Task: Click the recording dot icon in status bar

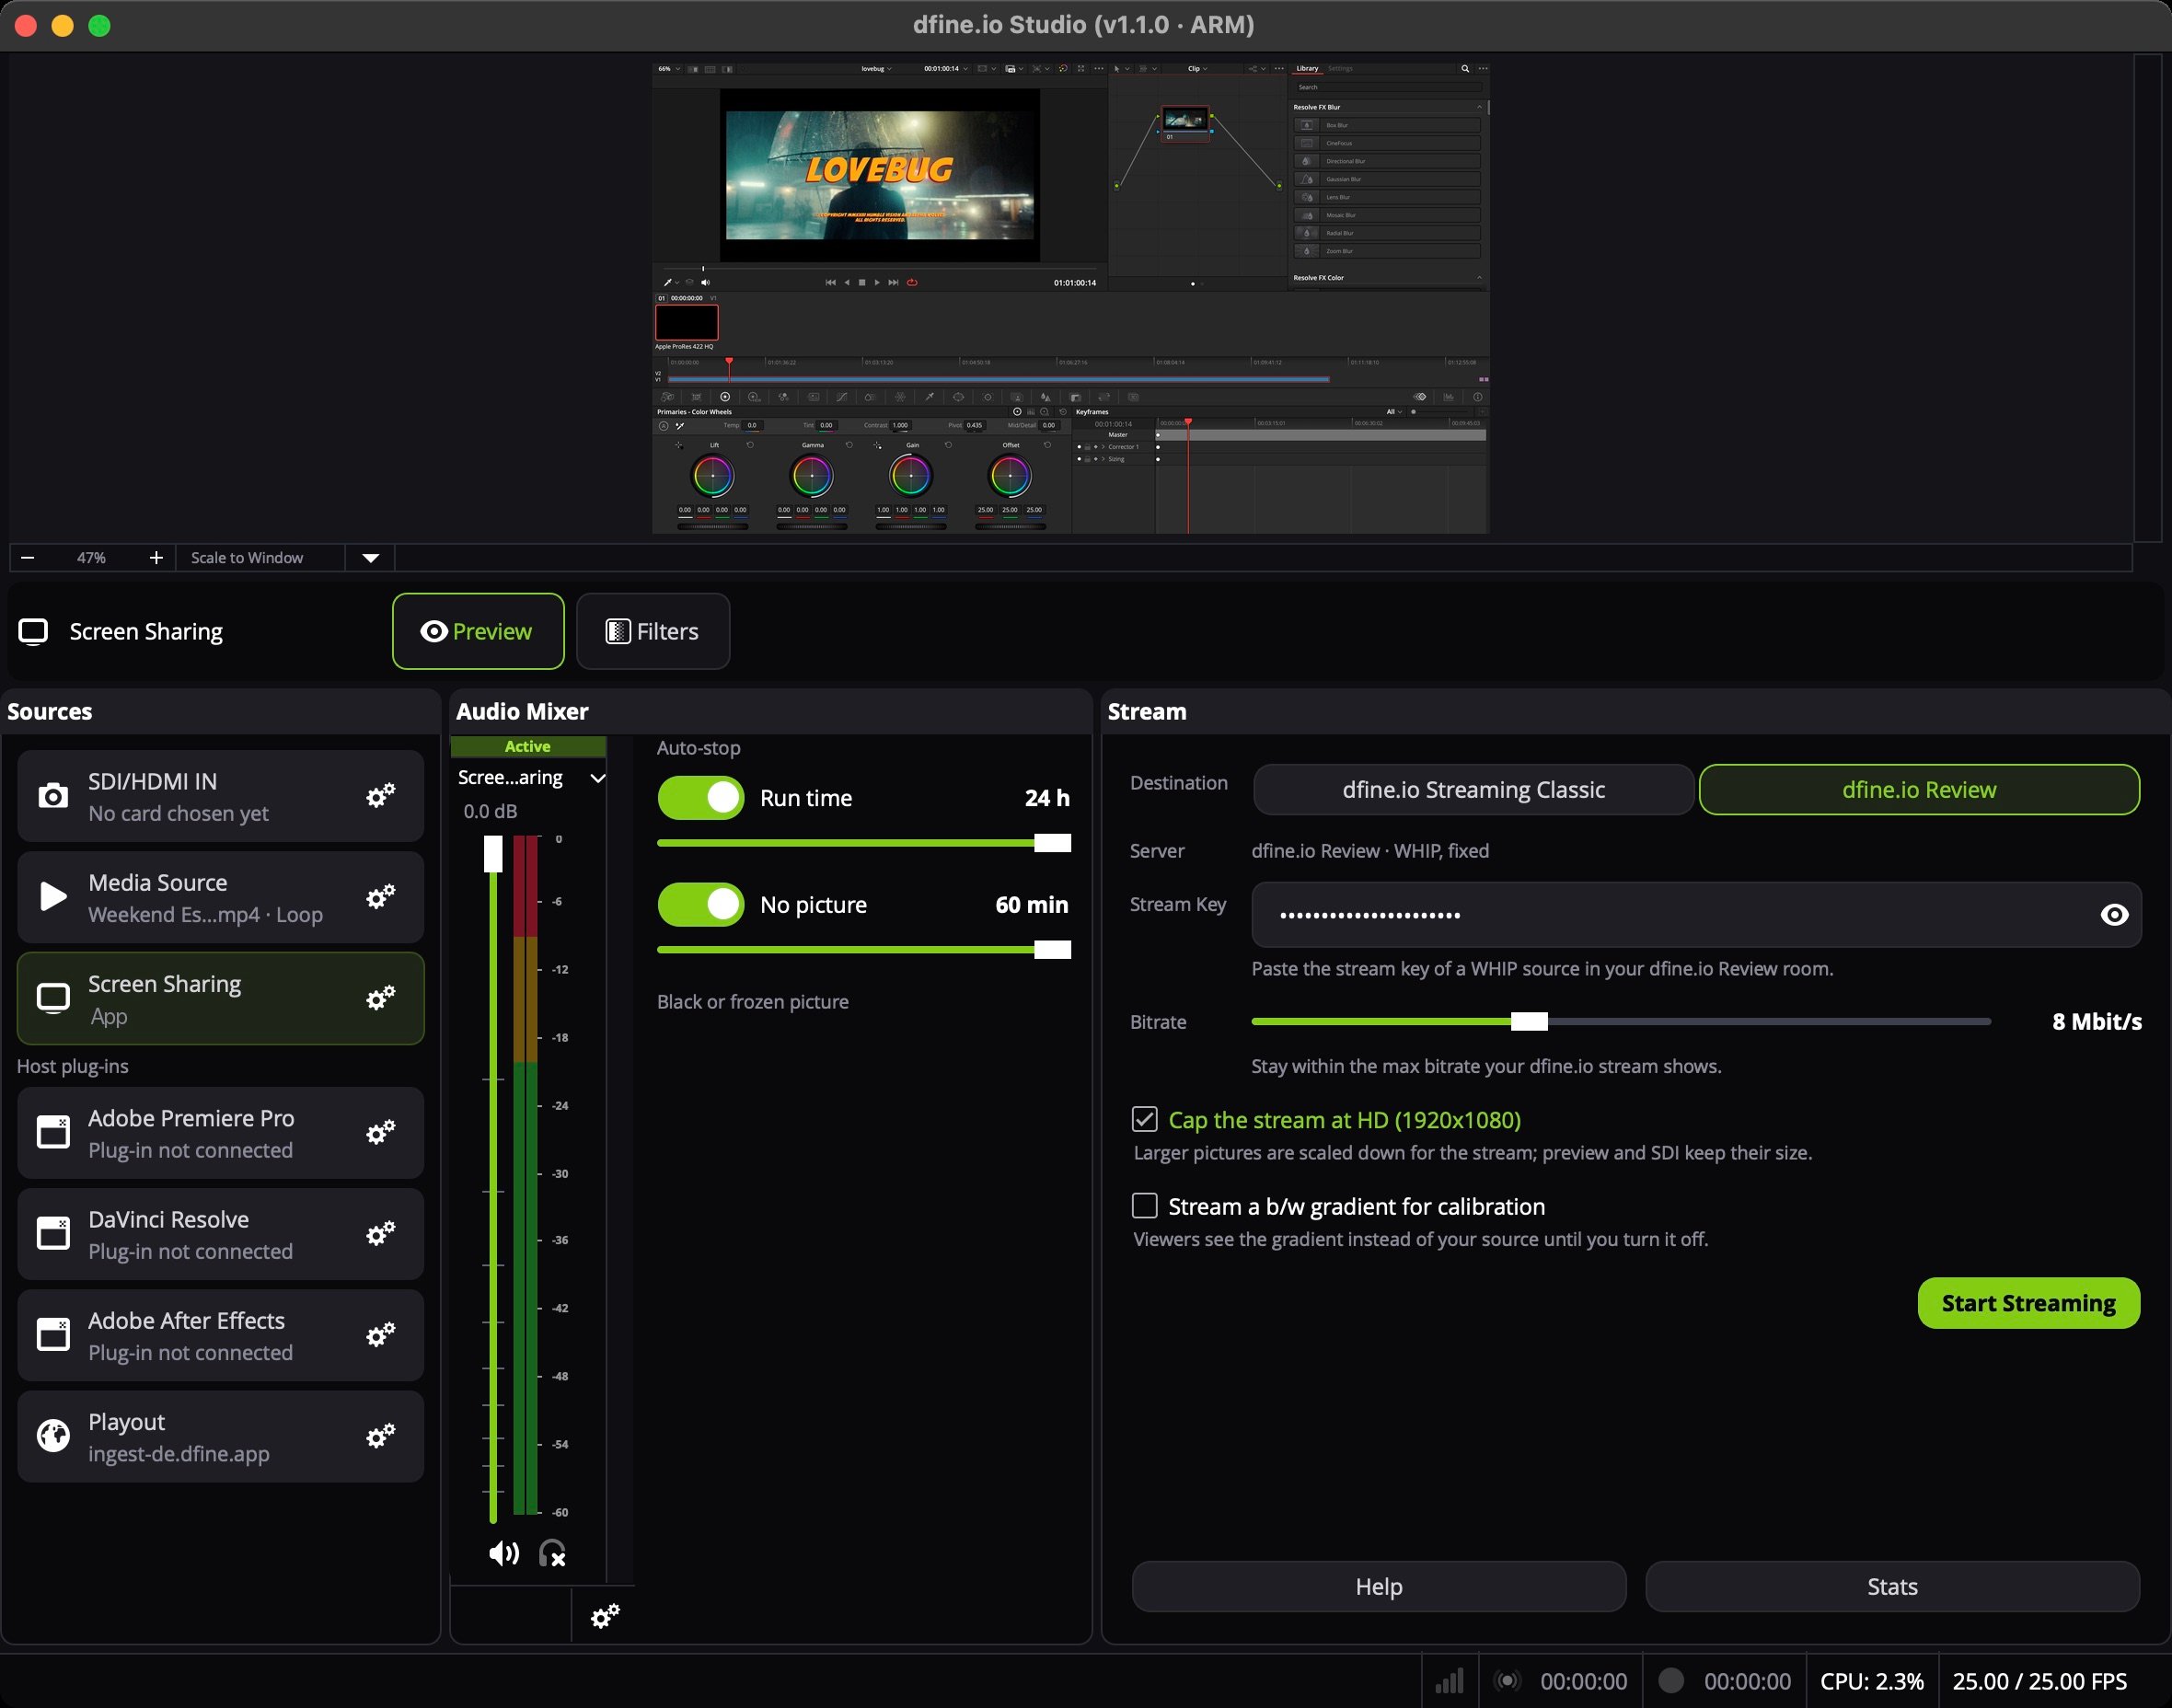Action: click(x=1671, y=1681)
